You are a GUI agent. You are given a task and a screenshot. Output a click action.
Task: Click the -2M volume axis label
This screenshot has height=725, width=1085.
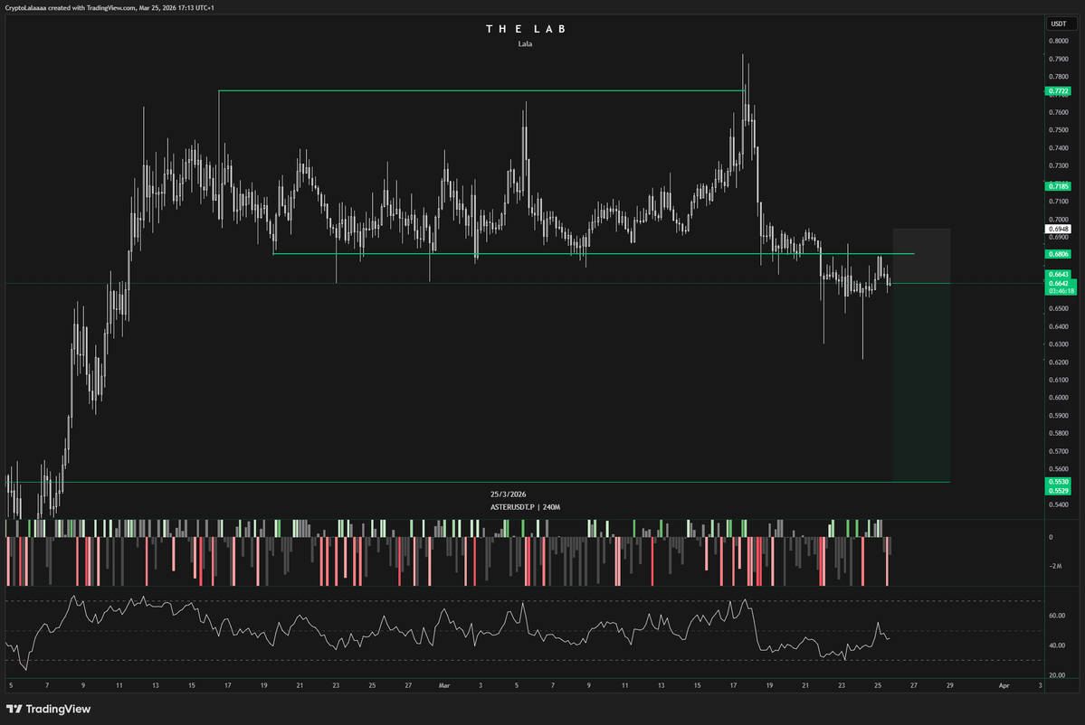[x=1055, y=566]
